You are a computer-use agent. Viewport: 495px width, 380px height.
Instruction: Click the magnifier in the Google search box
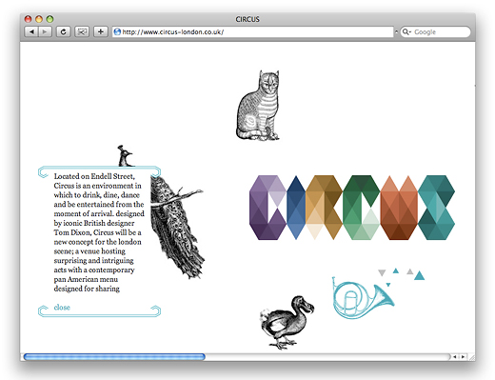406,31
